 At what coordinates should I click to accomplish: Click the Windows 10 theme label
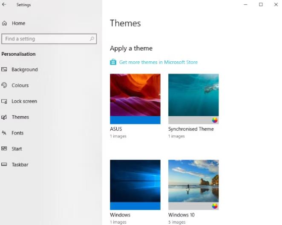(x=181, y=215)
